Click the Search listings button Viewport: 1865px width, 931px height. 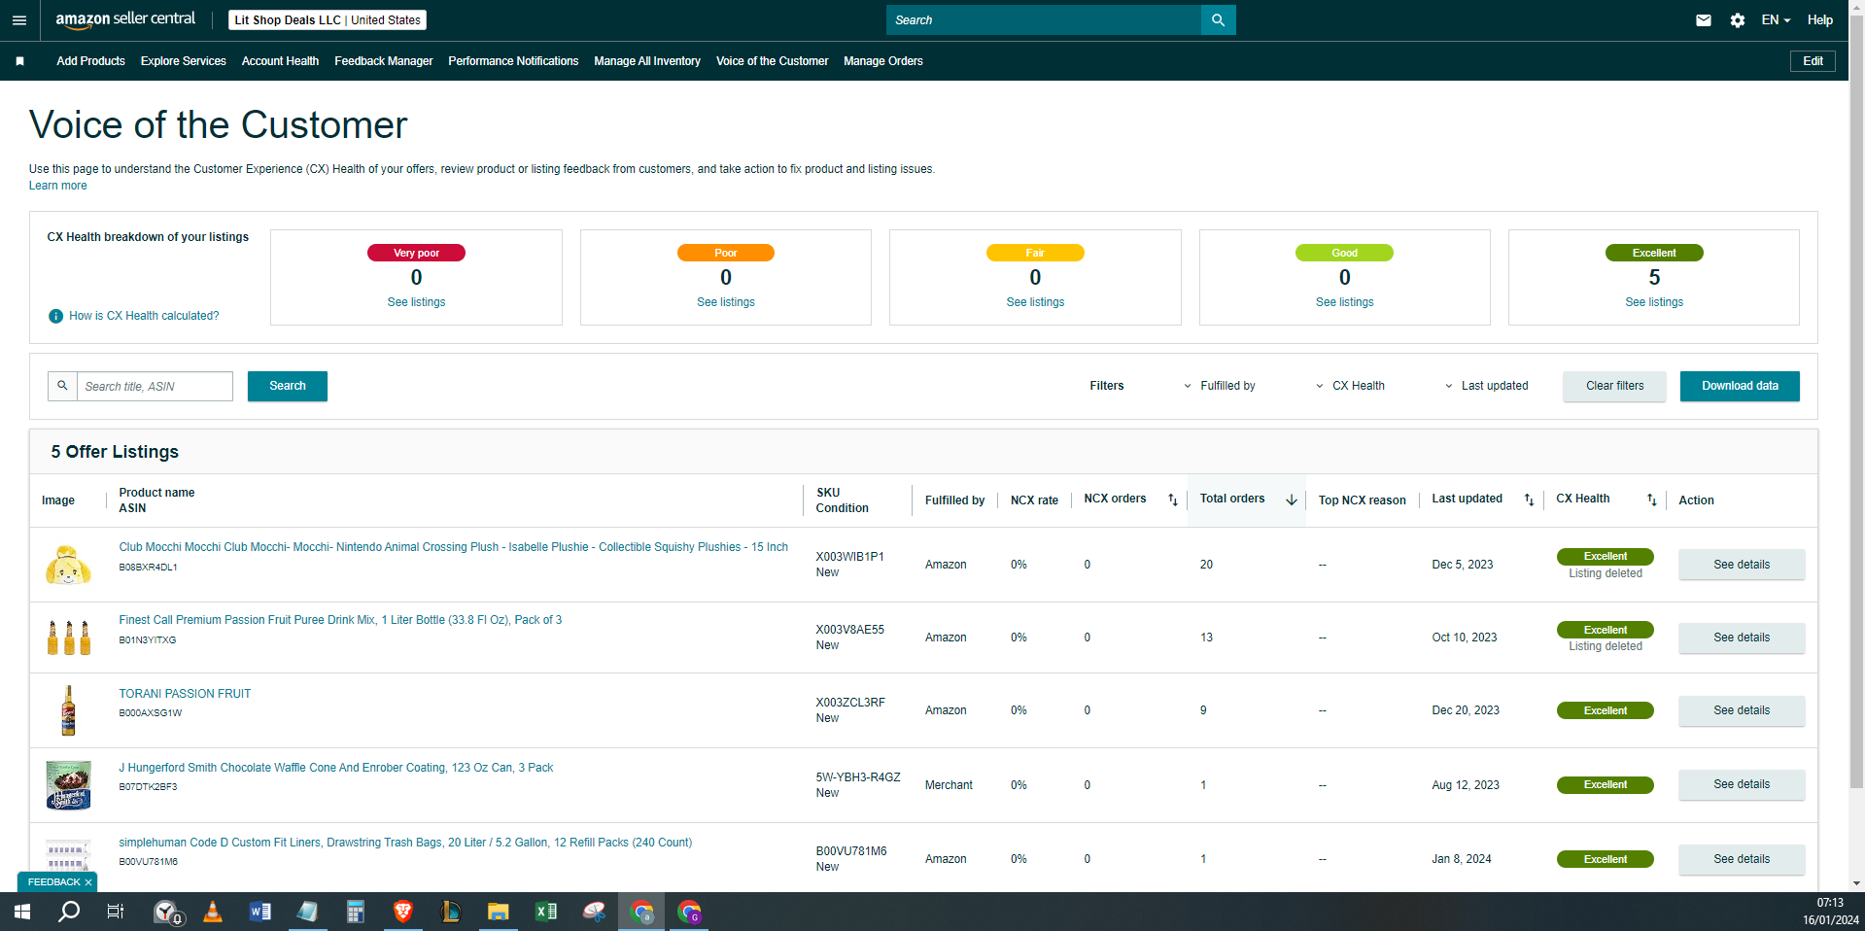click(288, 386)
